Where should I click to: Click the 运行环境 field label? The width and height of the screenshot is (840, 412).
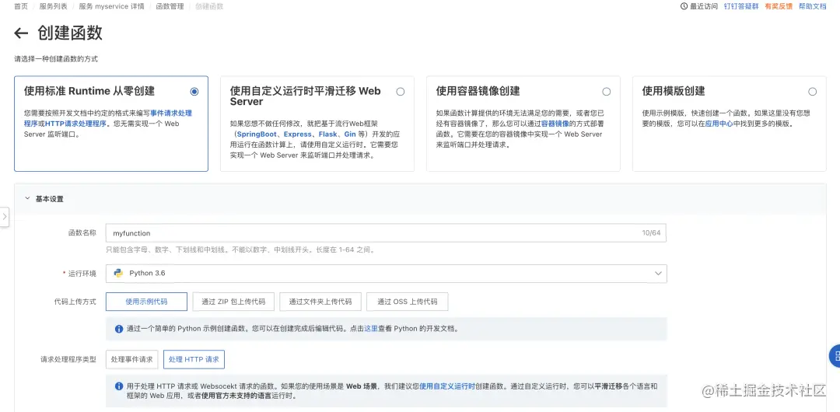click(x=82, y=273)
